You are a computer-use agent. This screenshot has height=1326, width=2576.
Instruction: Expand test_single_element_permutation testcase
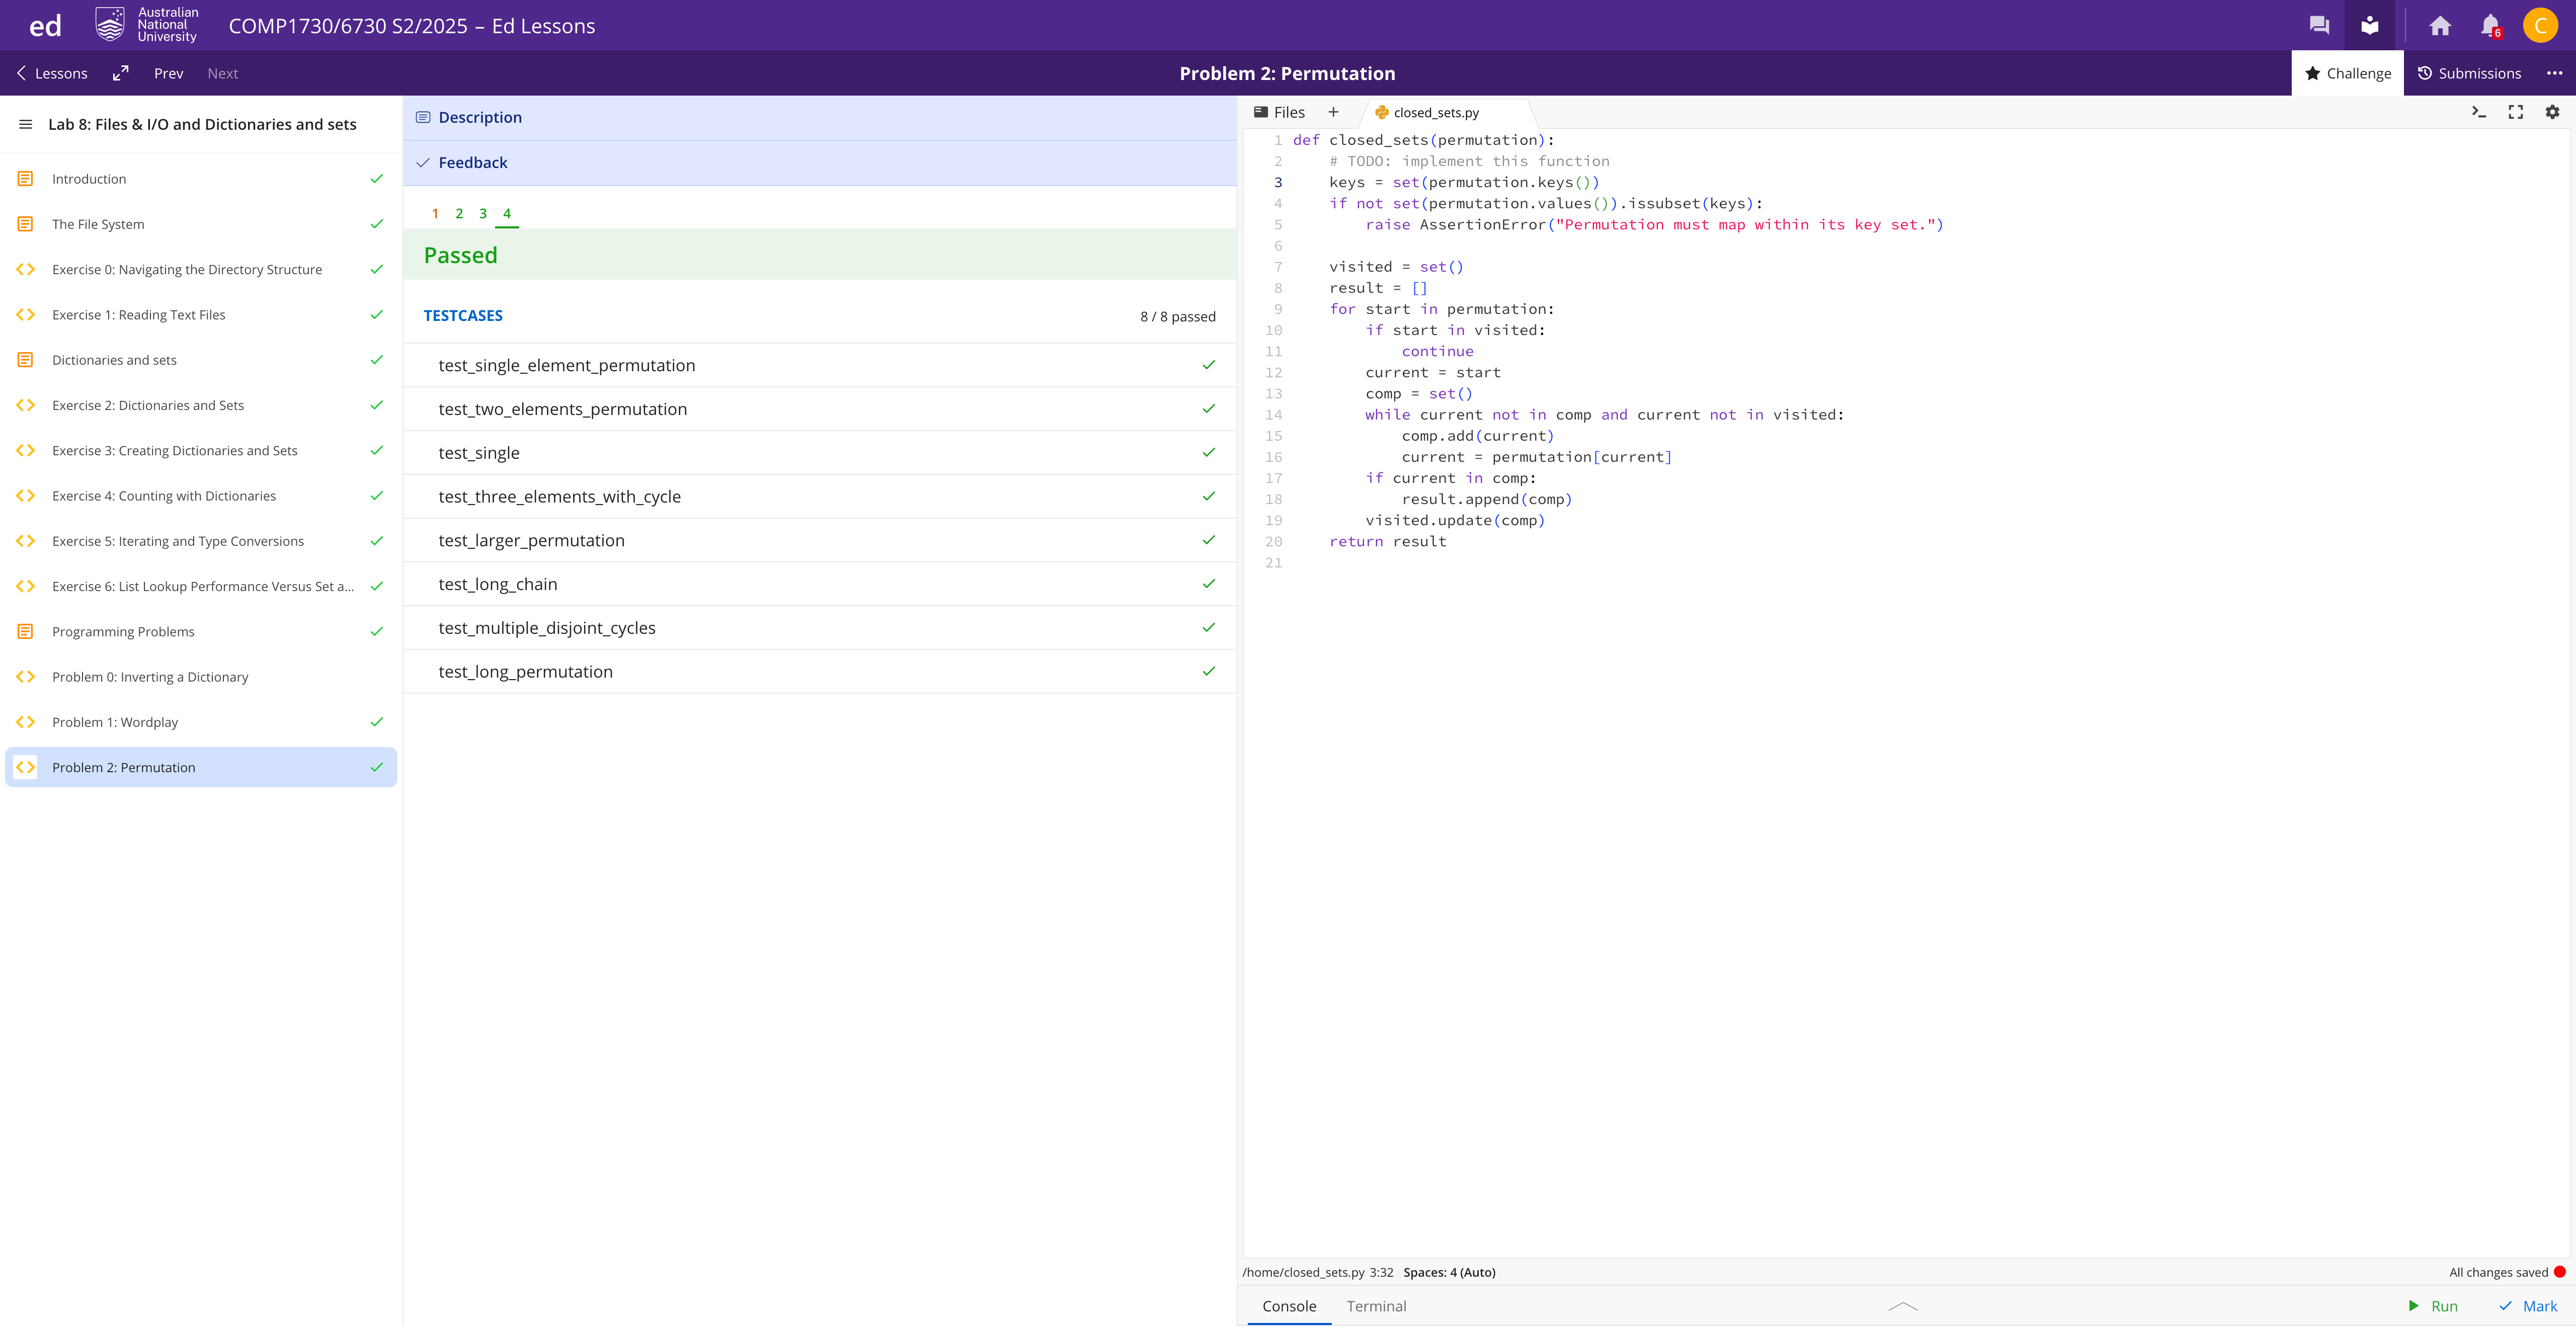coord(820,365)
